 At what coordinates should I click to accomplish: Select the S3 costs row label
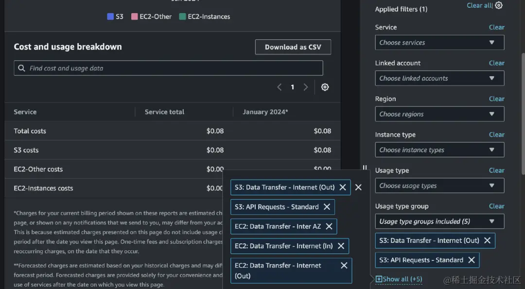point(26,150)
